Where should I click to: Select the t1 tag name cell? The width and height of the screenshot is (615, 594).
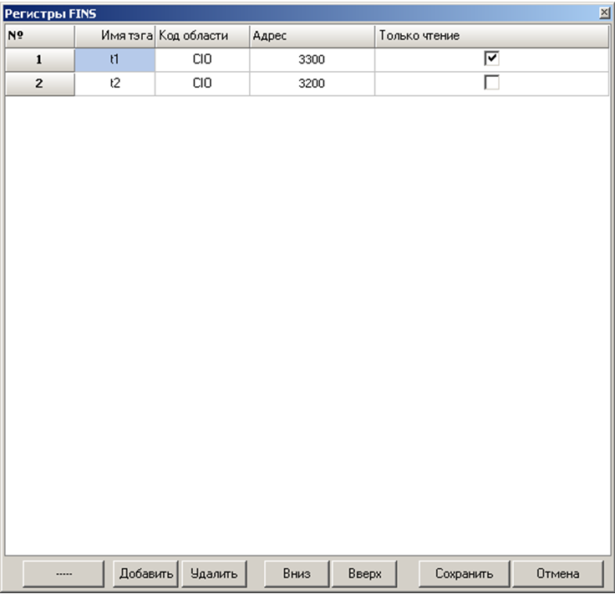coord(114,60)
